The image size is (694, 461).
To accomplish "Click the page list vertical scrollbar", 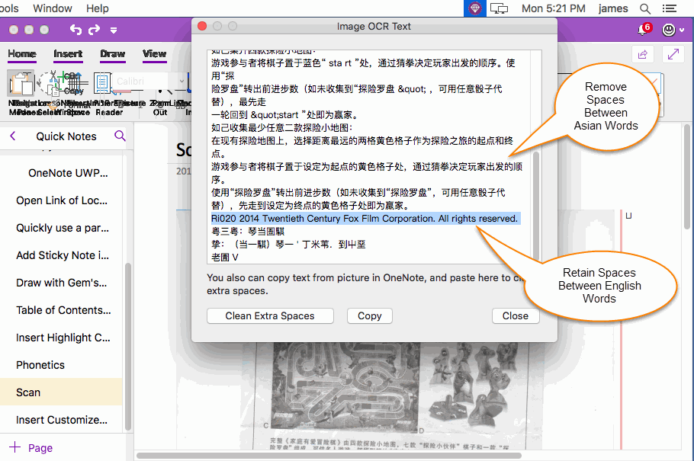I will tap(128, 347).
